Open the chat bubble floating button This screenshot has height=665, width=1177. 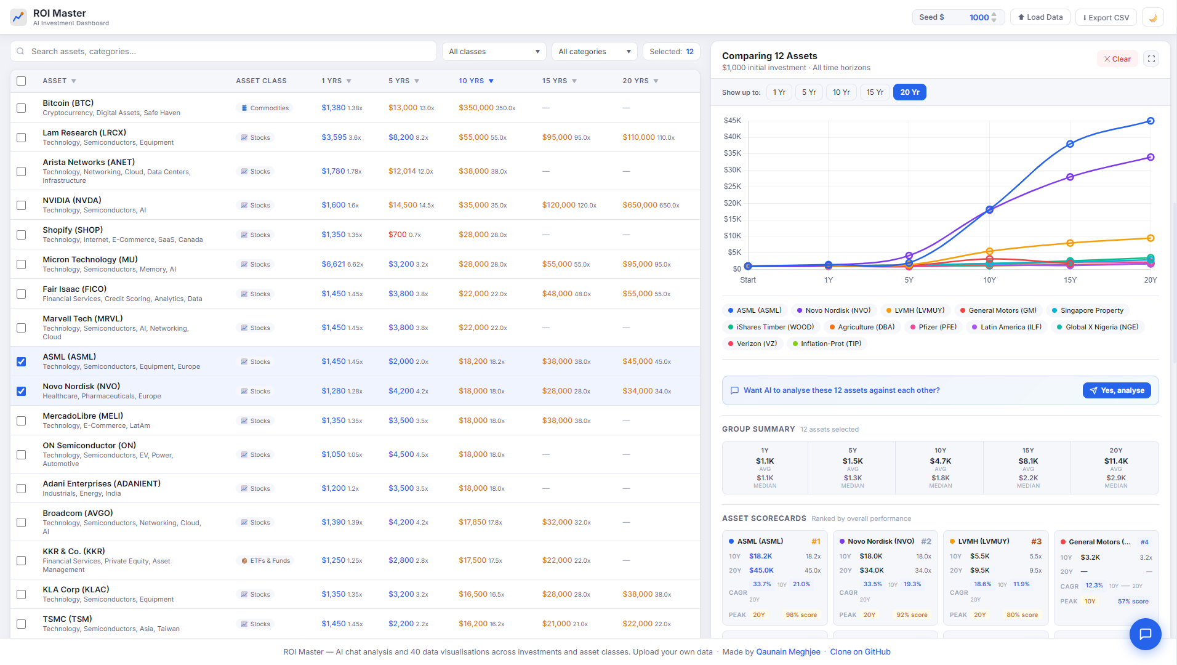coord(1145,634)
